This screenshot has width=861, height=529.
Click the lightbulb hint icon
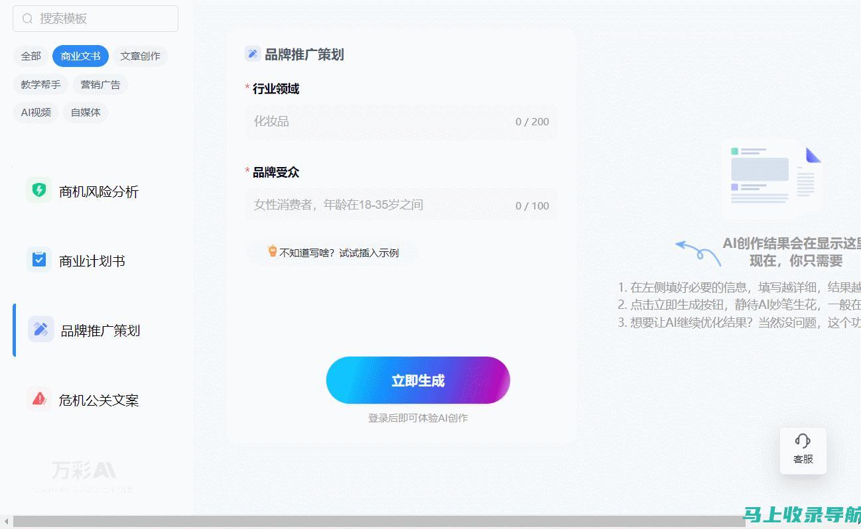tap(272, 251)
